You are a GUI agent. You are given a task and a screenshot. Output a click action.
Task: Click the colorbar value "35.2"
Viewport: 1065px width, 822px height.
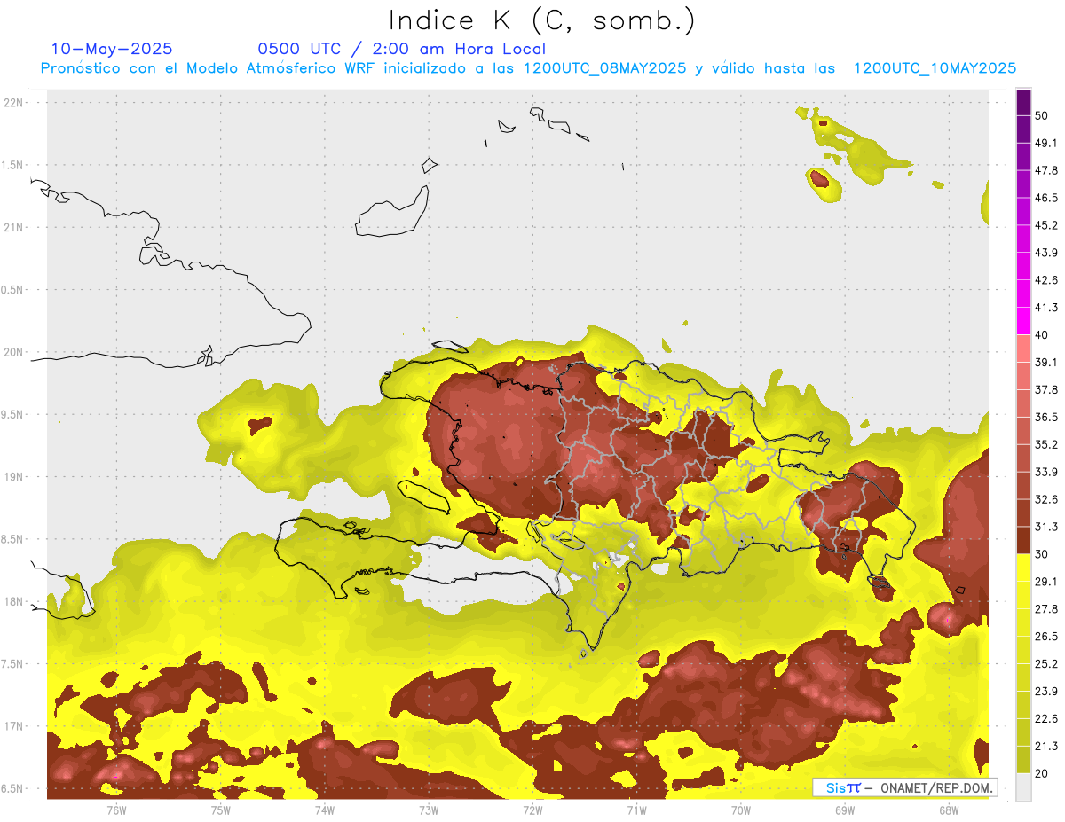[x=1046, y=444]
